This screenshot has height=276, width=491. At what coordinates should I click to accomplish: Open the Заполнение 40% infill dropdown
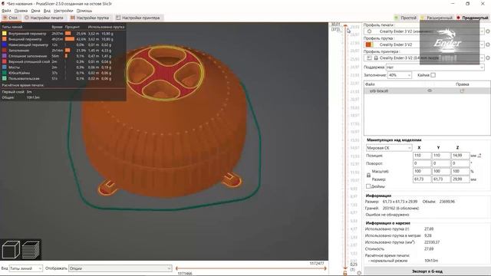point(399,75)
